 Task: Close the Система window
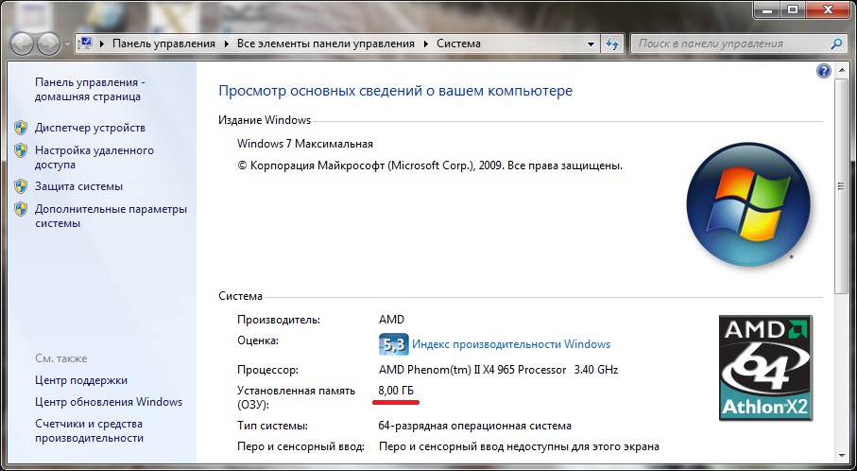click(829, 9)
